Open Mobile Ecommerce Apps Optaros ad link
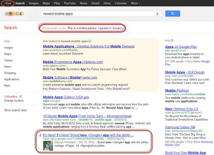 click(x=73, y=62)
